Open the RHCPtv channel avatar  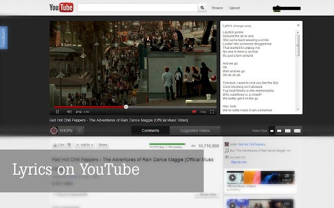[x=54, y=131]
